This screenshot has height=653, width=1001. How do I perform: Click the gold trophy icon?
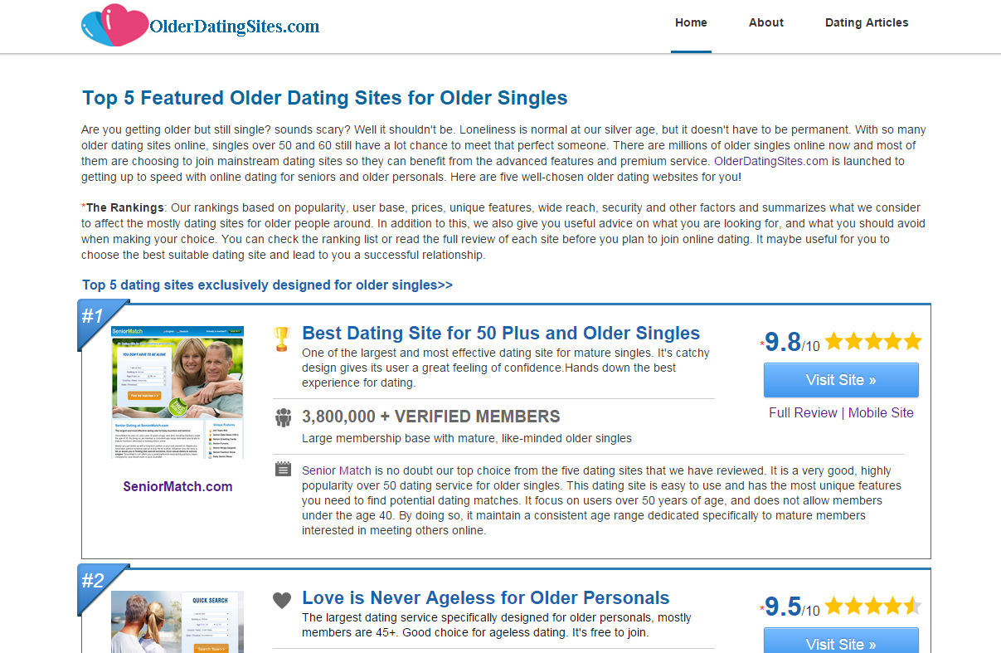(x=282, y=339)
